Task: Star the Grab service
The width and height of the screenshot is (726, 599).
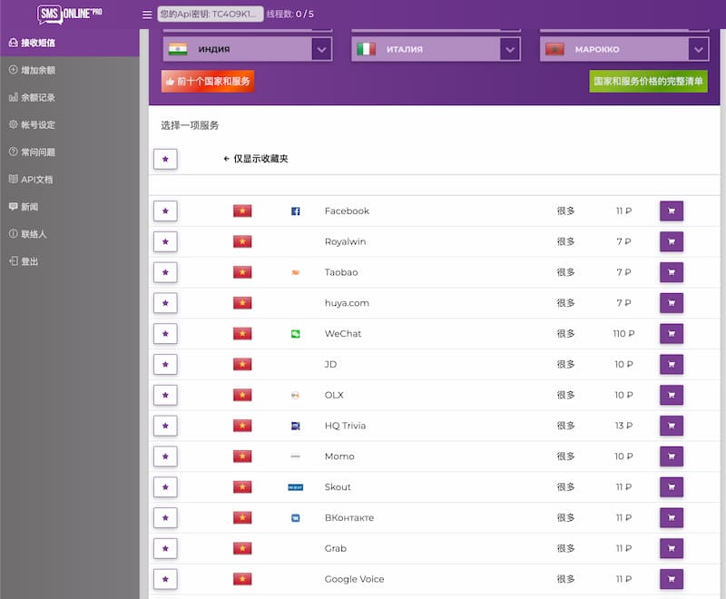Action: (x=165, y=548)
